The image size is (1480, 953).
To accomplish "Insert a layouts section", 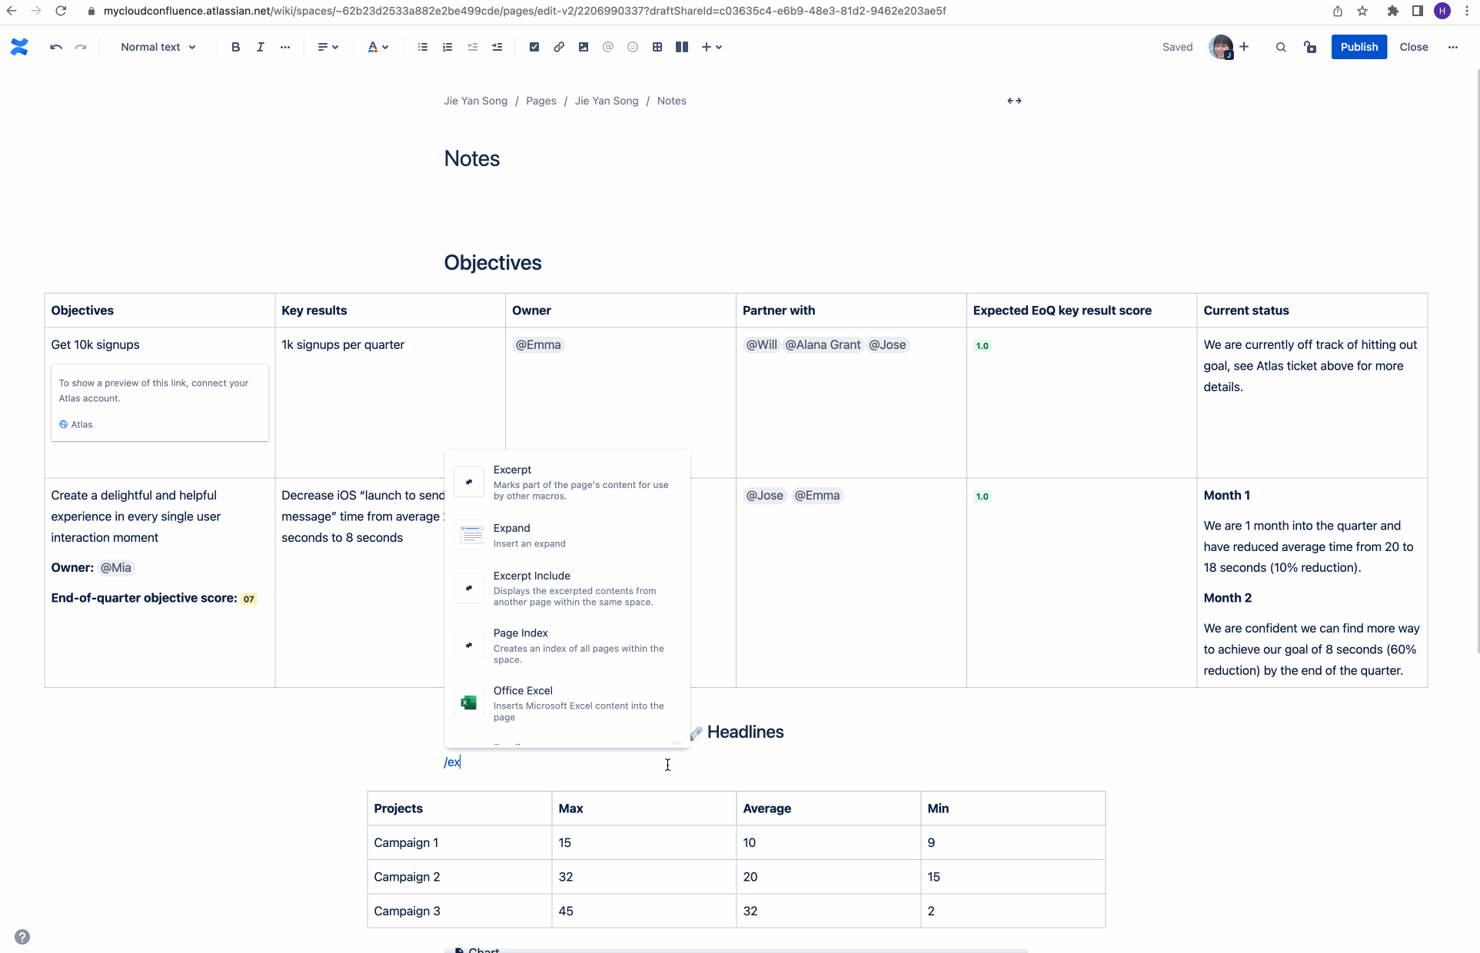I will (x=682, y=47).
